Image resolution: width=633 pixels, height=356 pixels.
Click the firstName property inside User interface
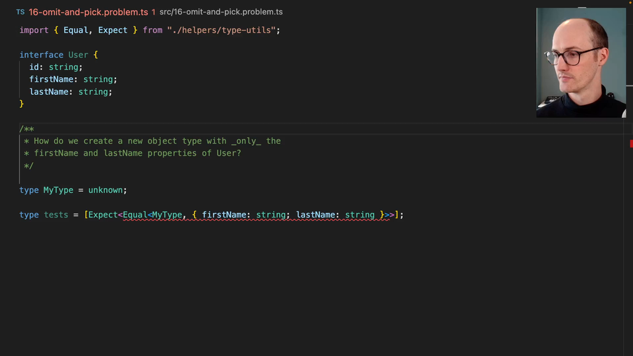[51, 79]
